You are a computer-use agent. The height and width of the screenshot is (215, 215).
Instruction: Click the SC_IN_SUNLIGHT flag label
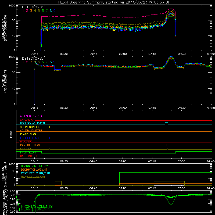[x=31, y=127]
